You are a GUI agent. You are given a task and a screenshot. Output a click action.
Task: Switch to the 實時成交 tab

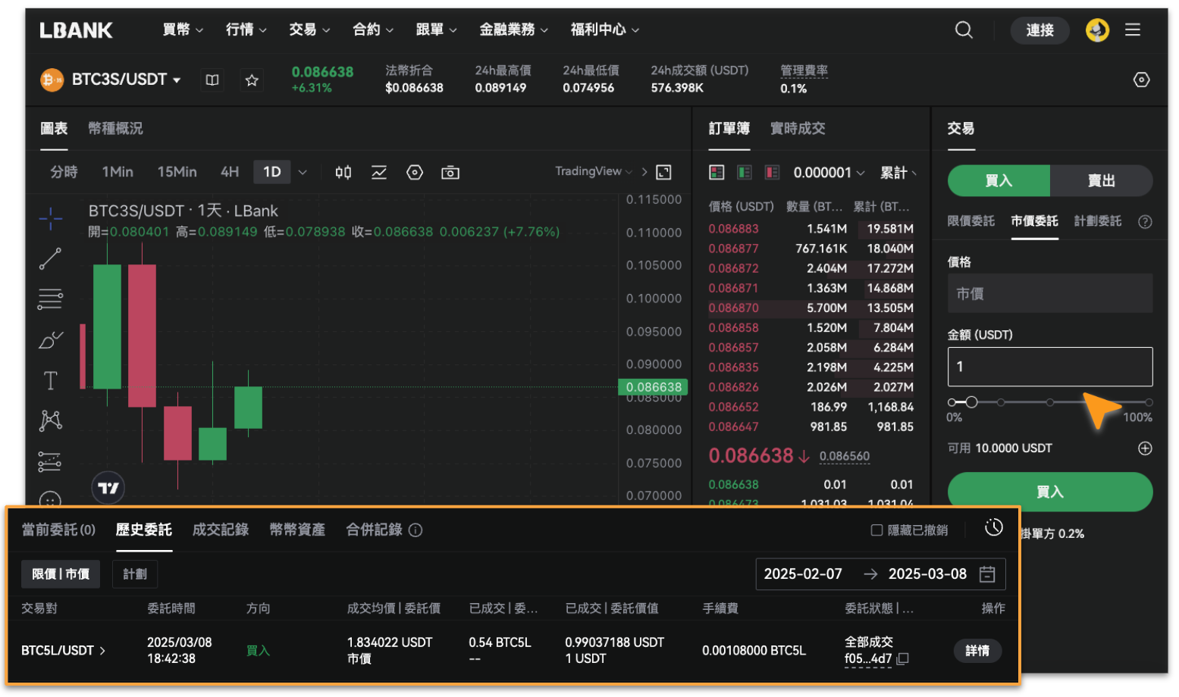[798, 129]
